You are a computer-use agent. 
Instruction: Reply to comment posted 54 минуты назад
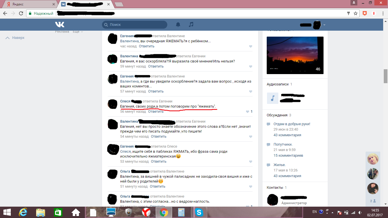click(x=158, y=137)
